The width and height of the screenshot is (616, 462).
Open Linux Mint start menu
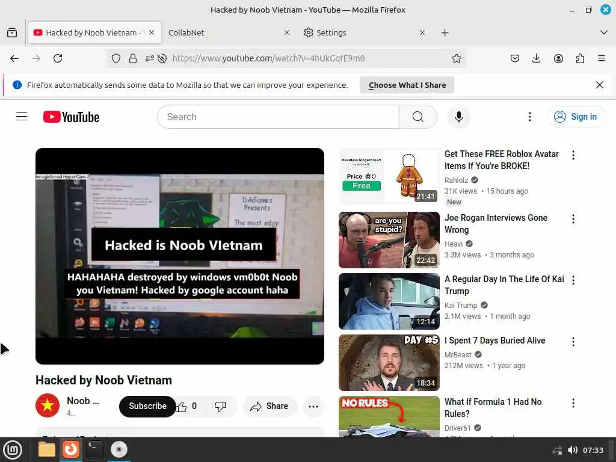tap(13, 449)
